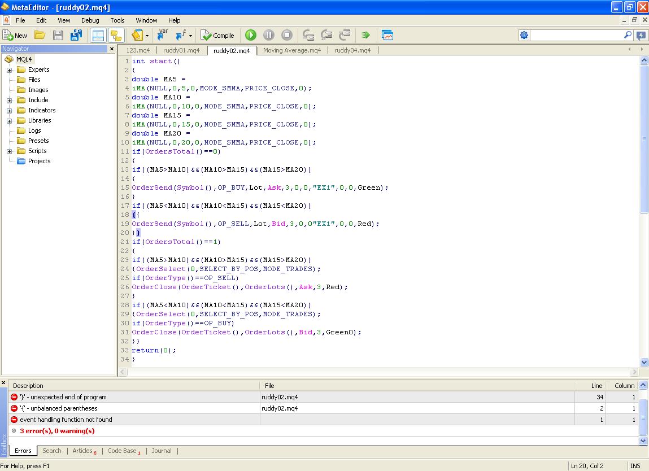The image size is (649, 471).
Task: Open the dropdown arrow beside notebook icon
Action: [147, 36]
